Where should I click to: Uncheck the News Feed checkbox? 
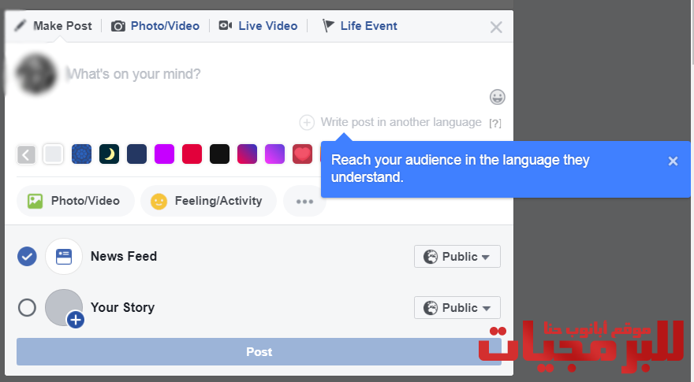[27, 257]
